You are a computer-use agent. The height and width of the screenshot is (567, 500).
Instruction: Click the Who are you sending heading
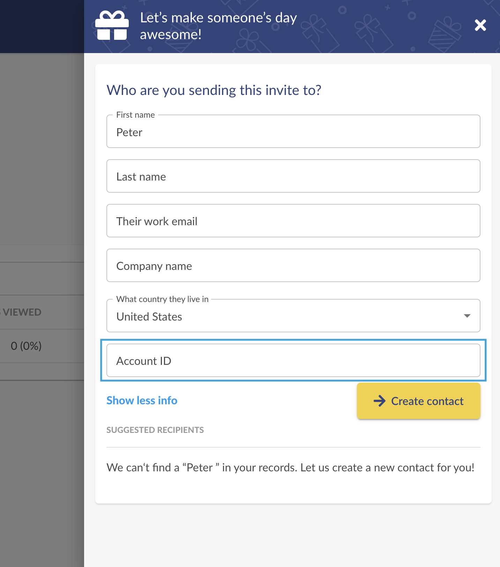pyautogui.click(x=214, y=90)
